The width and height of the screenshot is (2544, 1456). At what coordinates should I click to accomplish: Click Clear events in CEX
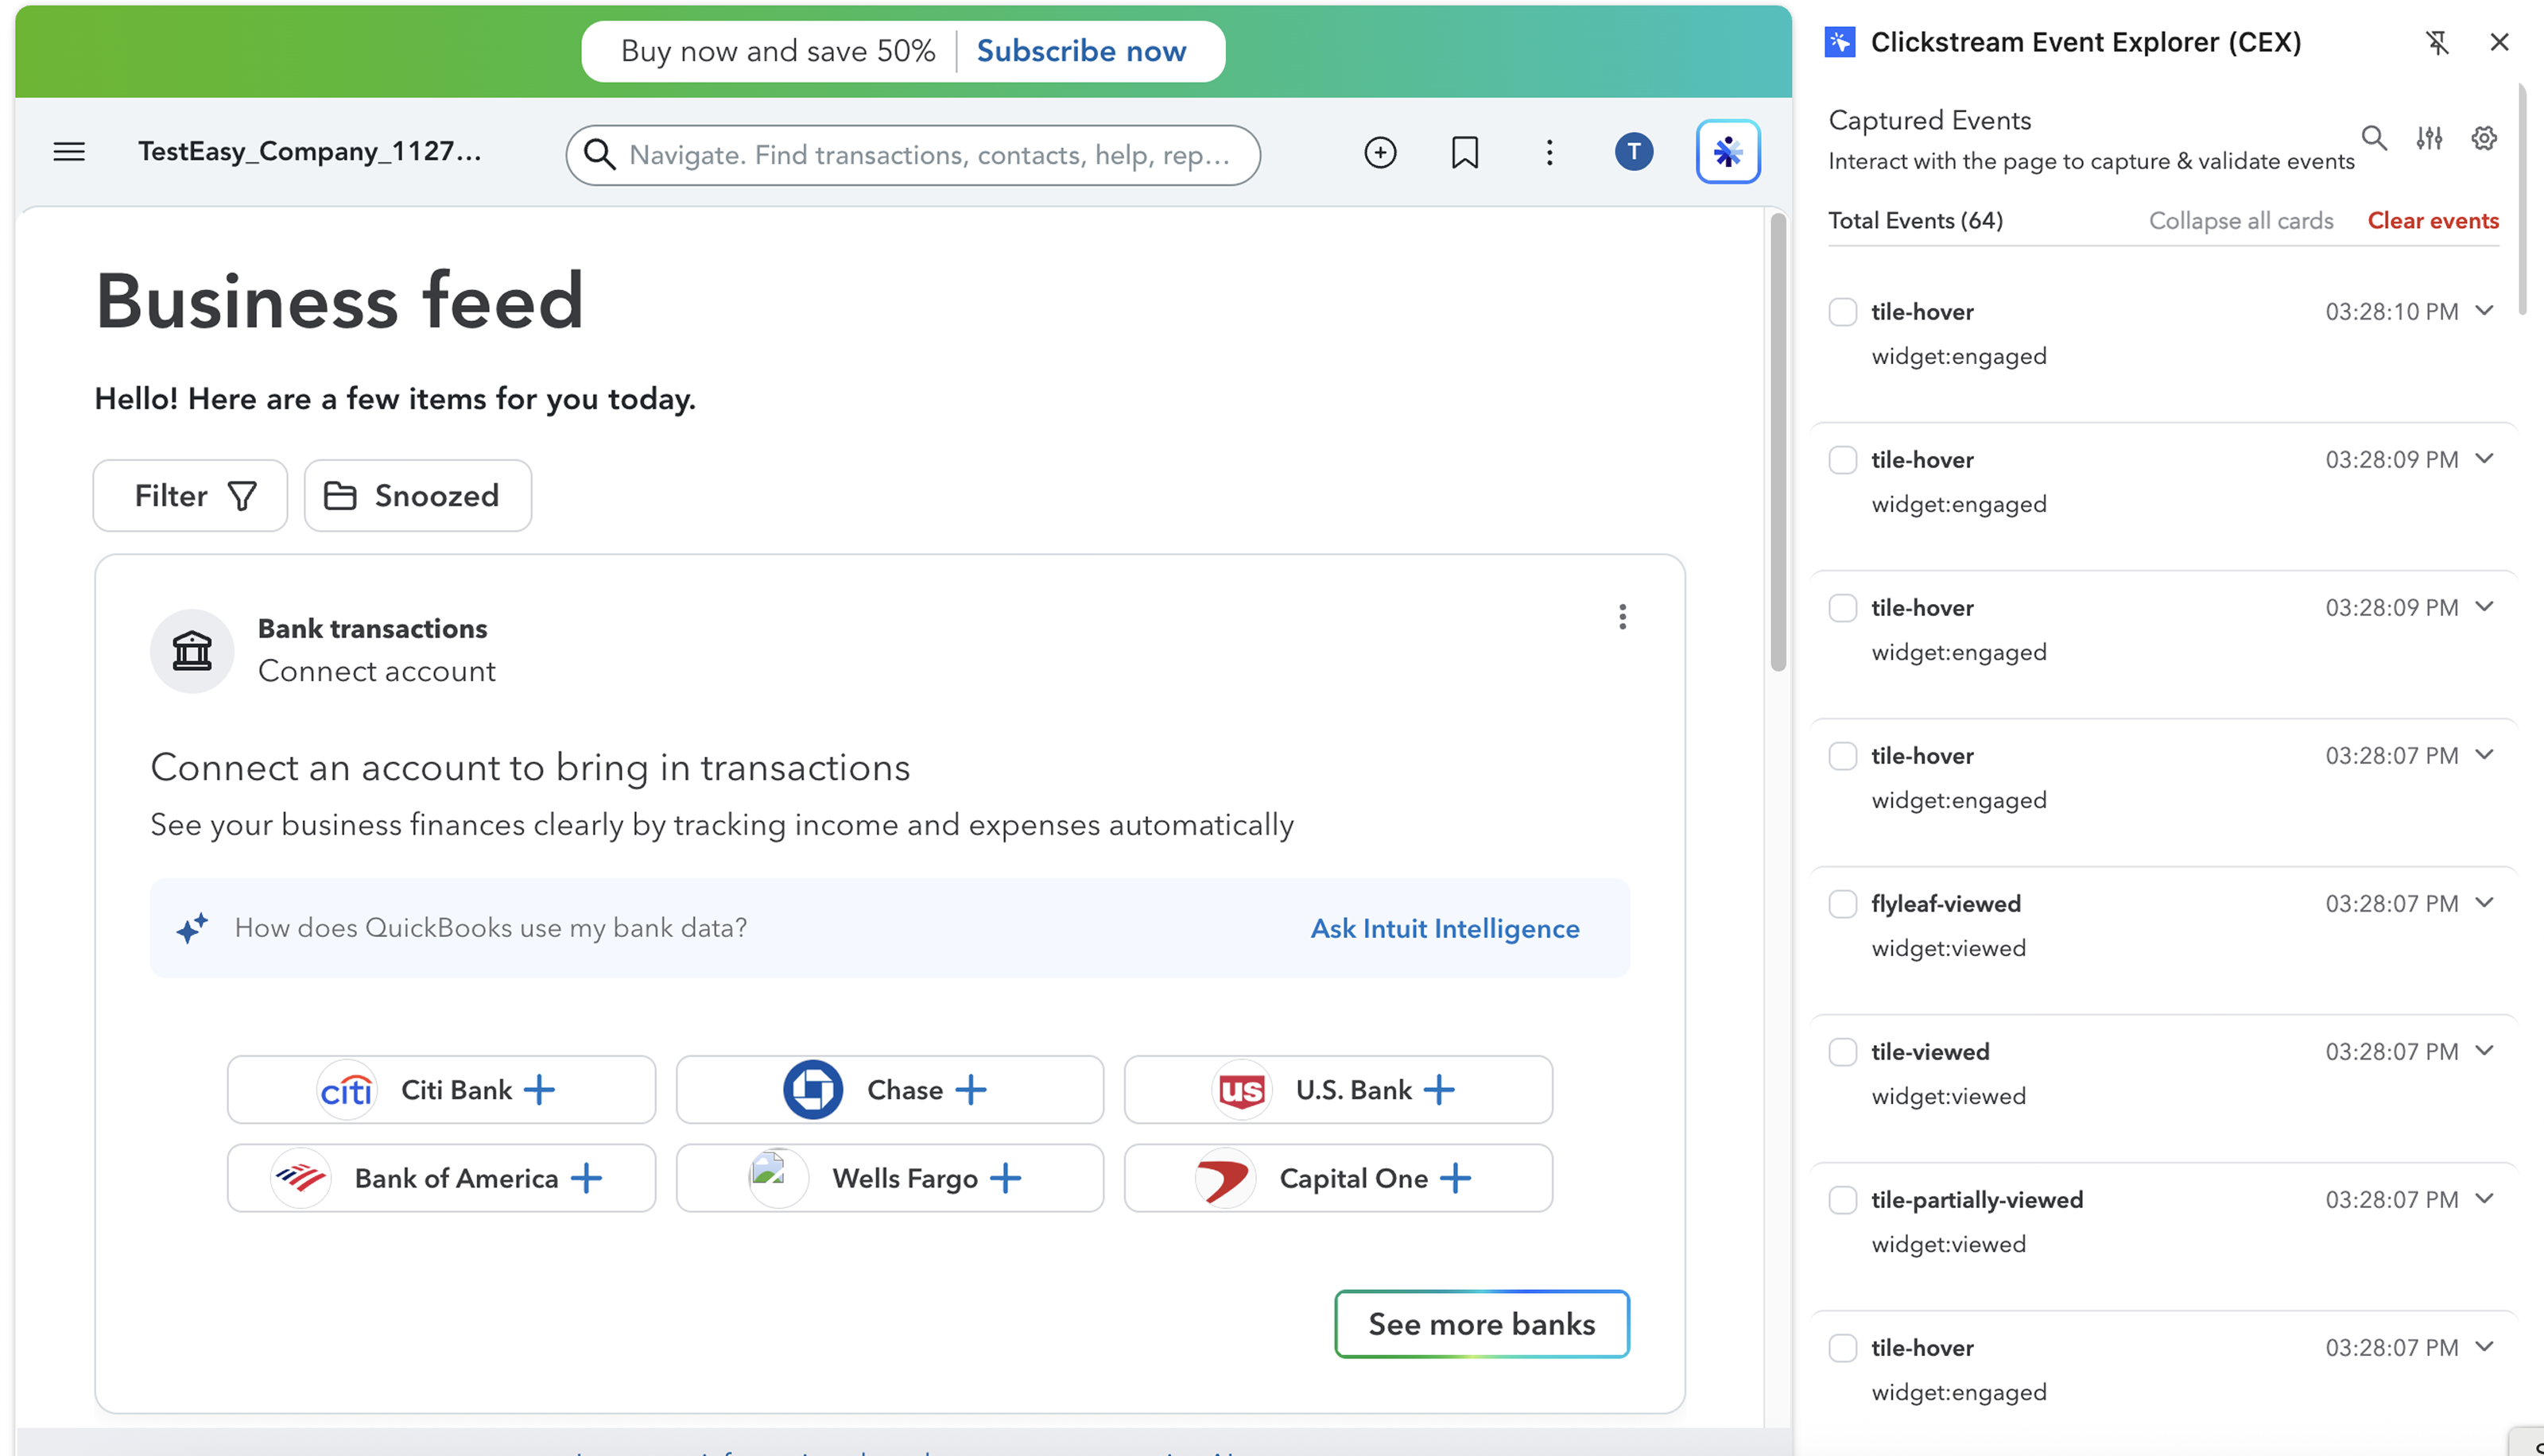click(2433, 221)
